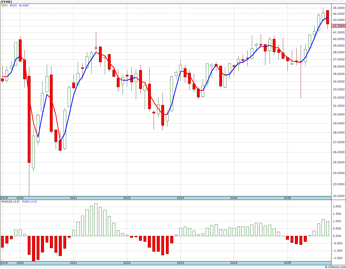
Task: Select the 29.0000 price axis label
Action: tap(339, 123)
